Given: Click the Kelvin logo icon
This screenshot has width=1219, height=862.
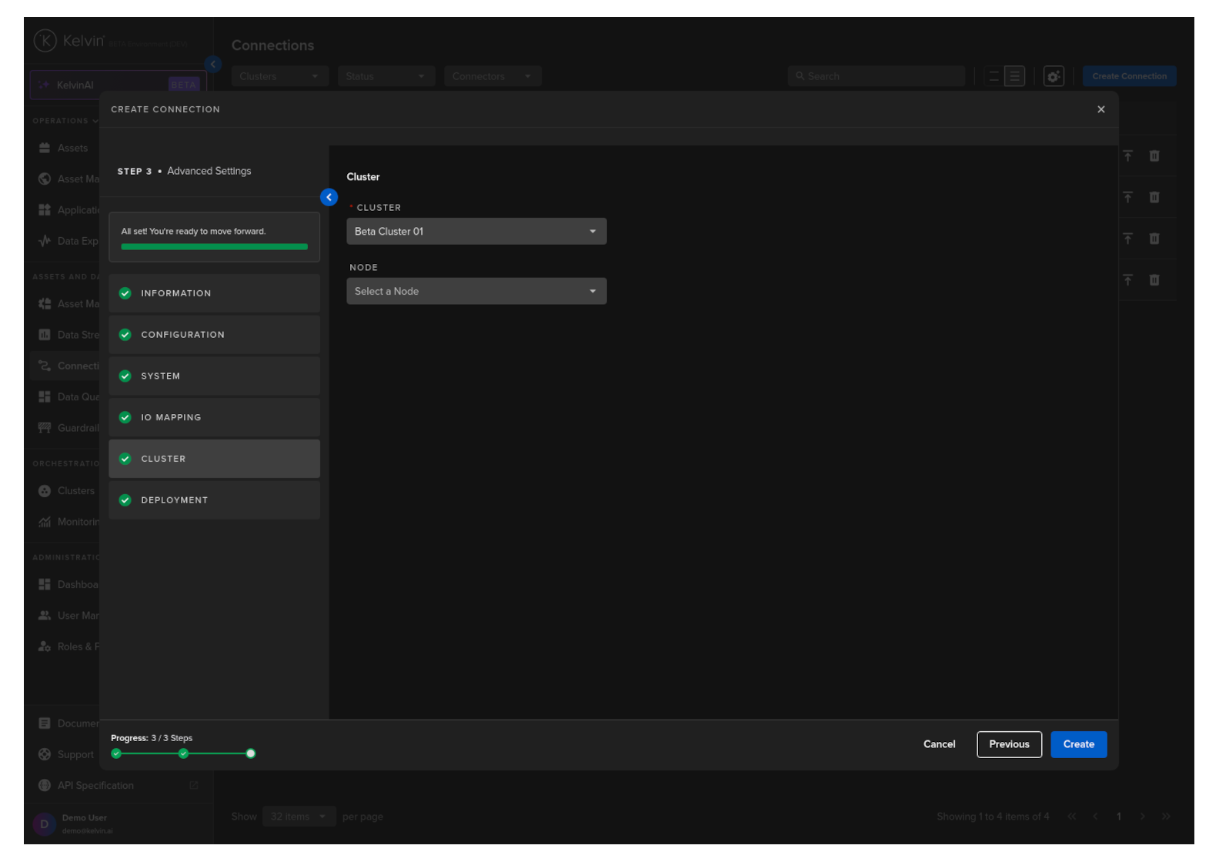Looking at the screenshot, I should tap(45, 41).
